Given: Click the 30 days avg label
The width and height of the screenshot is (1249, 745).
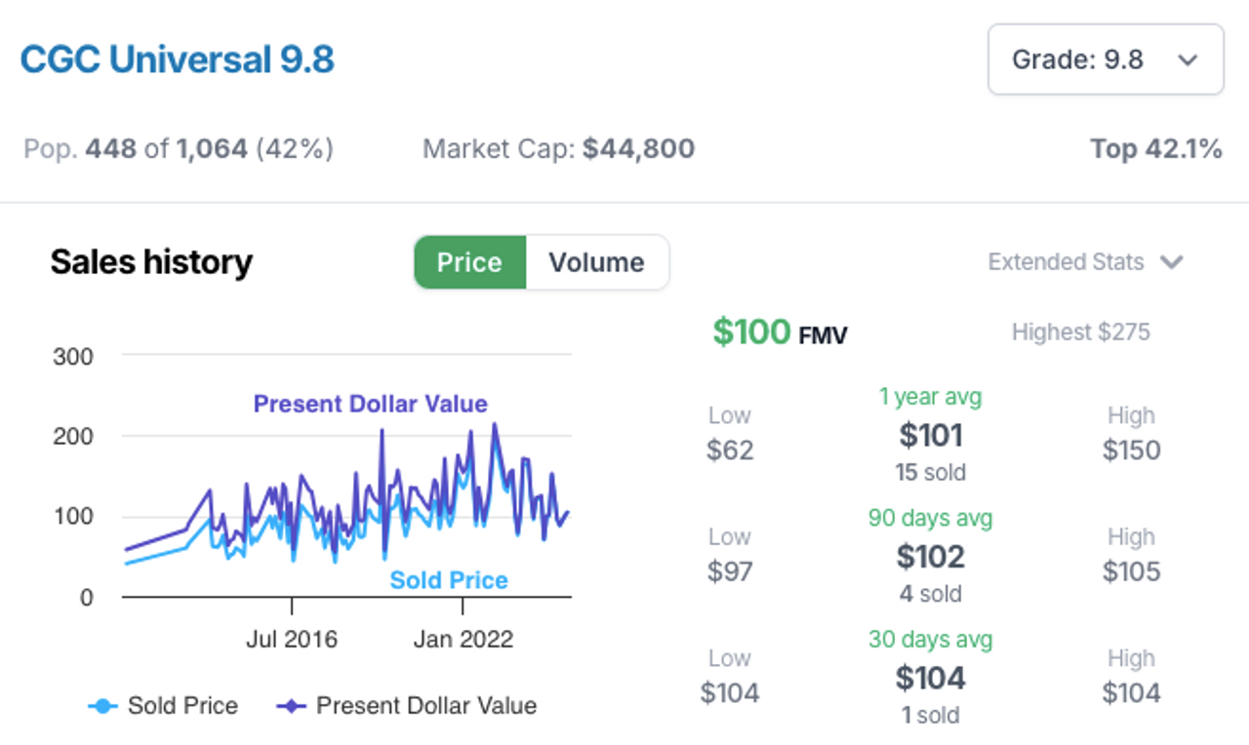Looking at the screenshot, I should [930, 640].
